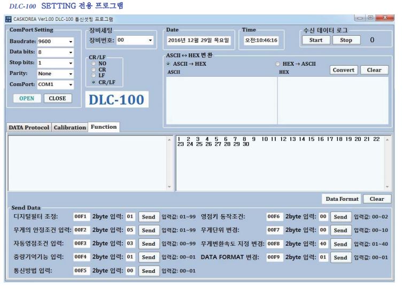Expand the 장비번호 dropdown showing 00
The height and width of the screenshot is (290, 403).
point(135,40)
